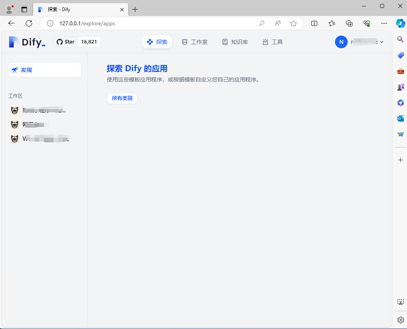Toggle the 探索 navigation tab active state

157,42
